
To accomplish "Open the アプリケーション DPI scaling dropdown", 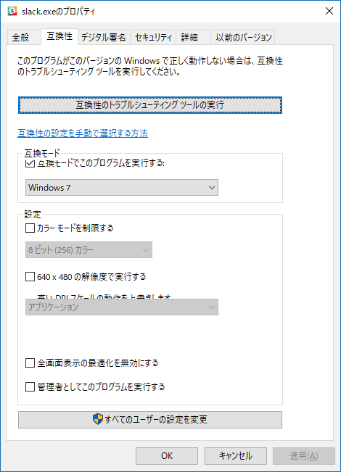I will 122,307.
